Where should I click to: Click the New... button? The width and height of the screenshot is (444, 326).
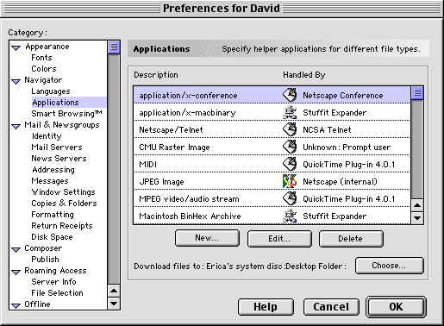pos(207,238)
